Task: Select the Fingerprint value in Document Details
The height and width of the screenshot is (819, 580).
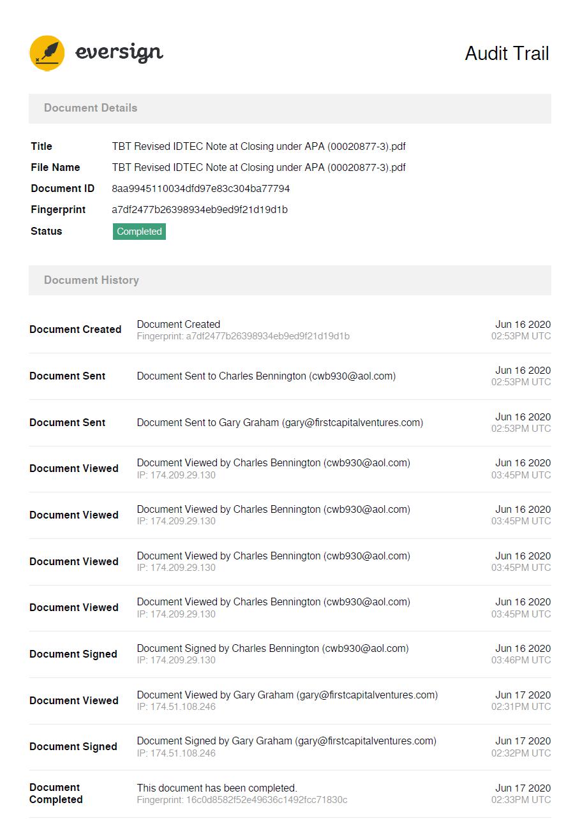Action: point(199,210)
